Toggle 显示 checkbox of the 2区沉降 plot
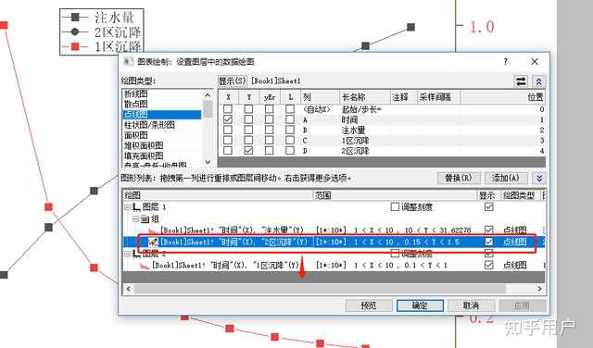Image resolution: width=593 pixels, height=348 pixels. [489, 242]
